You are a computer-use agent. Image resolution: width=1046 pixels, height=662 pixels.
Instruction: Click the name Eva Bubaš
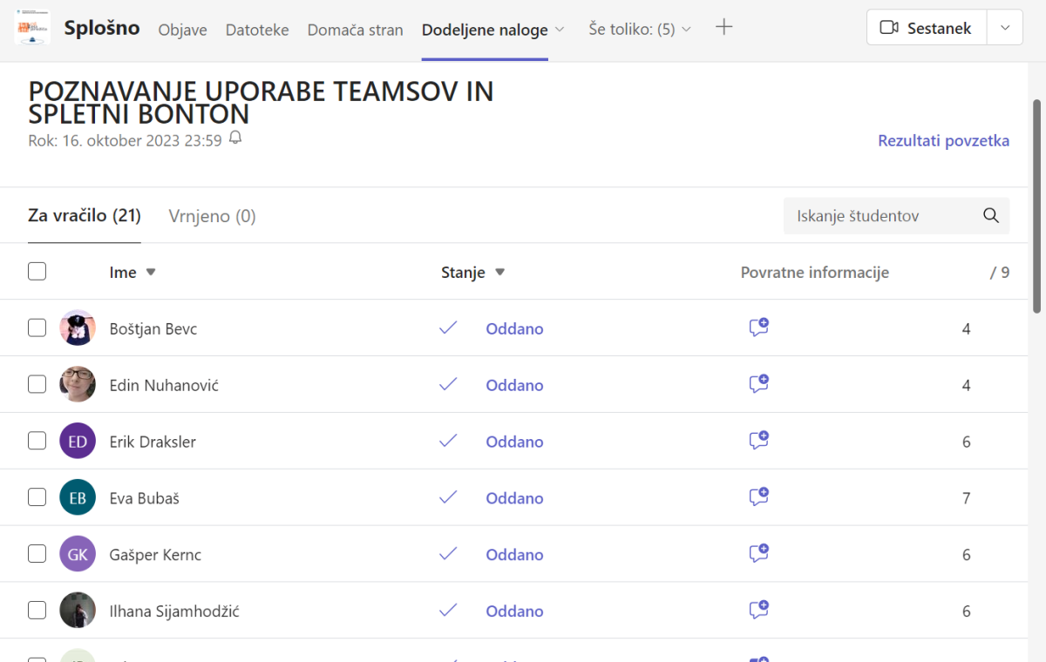pos(145,499)
